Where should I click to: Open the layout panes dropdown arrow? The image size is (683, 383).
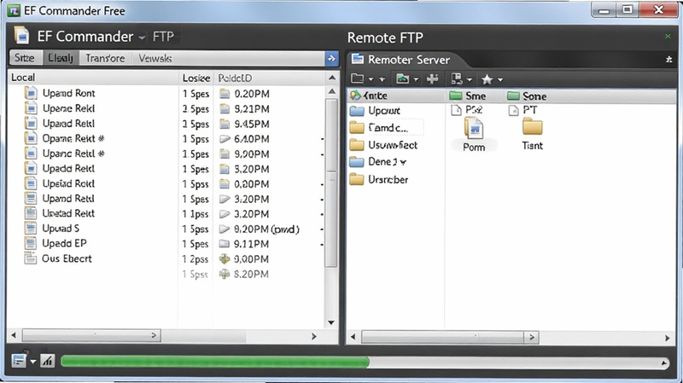pyautogui.click(x=470, y=79)
